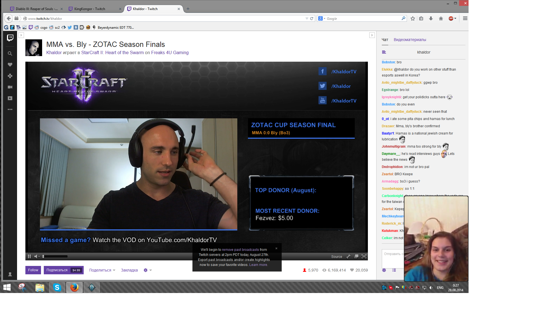Expand the Поделиться share dropdown
Image resolution: width=550 pixels, height=317 pixels.
pyautogui.click(x=102, y=270)
